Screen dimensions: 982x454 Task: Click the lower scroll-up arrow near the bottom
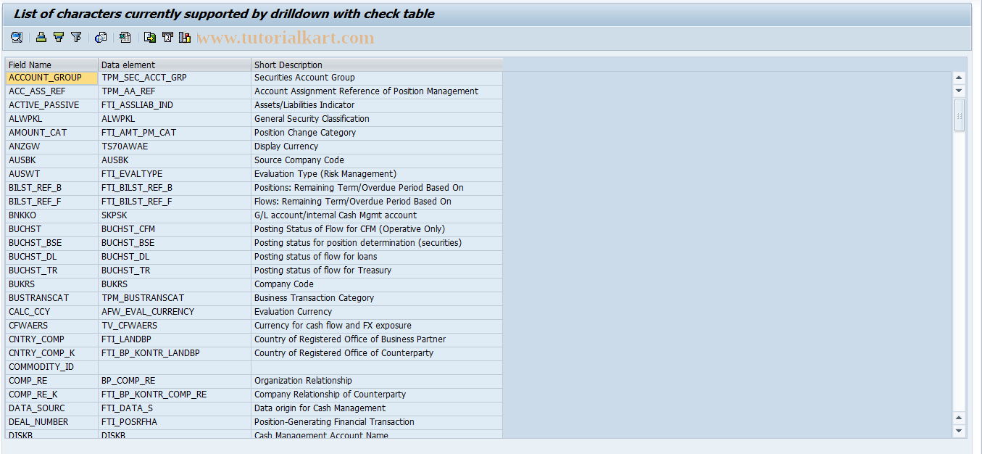959,418
